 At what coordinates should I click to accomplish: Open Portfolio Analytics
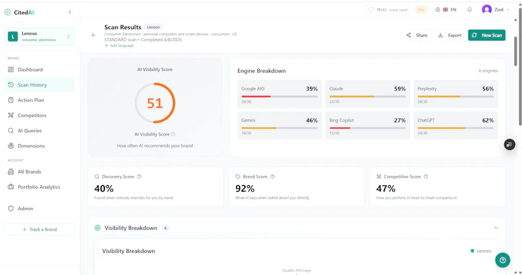coord(39,187)
